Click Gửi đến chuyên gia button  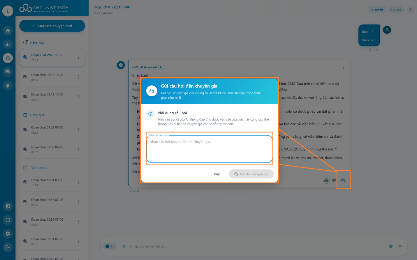click(x=251, y=174)
